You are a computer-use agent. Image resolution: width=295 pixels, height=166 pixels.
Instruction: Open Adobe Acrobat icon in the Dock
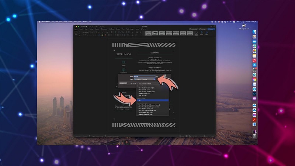coord(254,120)
